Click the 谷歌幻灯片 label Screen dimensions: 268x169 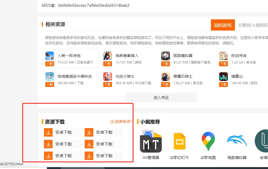click(179, 157)
